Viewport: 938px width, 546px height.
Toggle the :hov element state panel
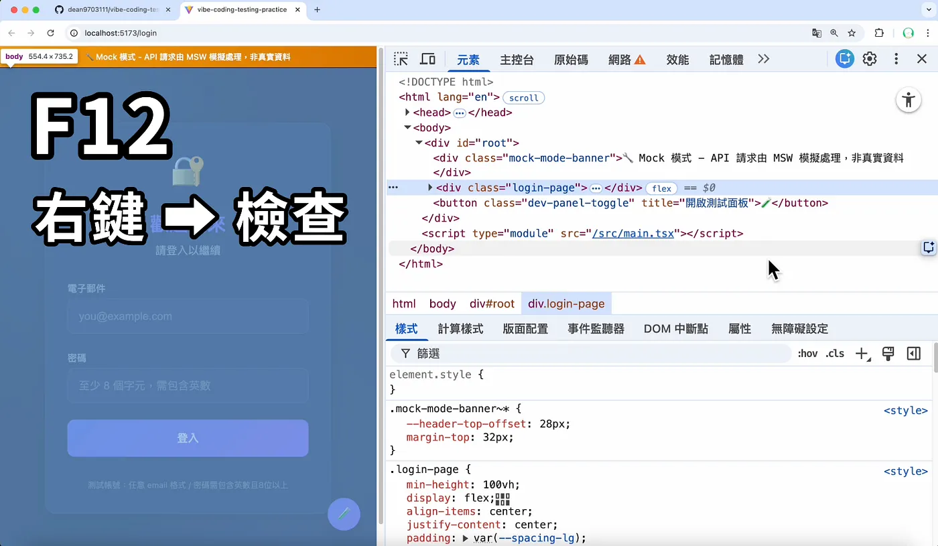click(x=807, y=354)
